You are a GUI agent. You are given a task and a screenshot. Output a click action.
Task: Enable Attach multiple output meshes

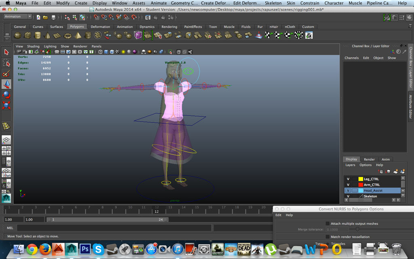327,223
